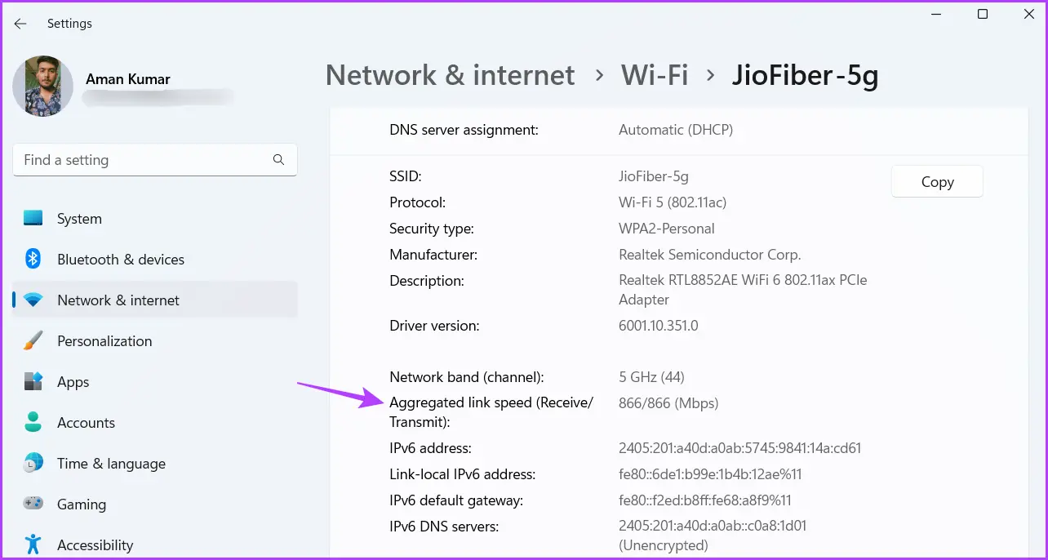Screen dimensions: 1048x560
Task: Click the Gaming controller icon
Action: coord(33,504)
